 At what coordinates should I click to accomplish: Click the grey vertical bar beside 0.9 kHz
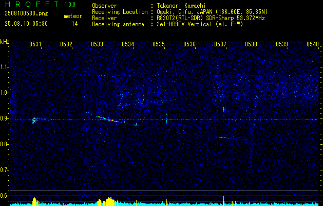pyautogui.click(x=10, y=119)
